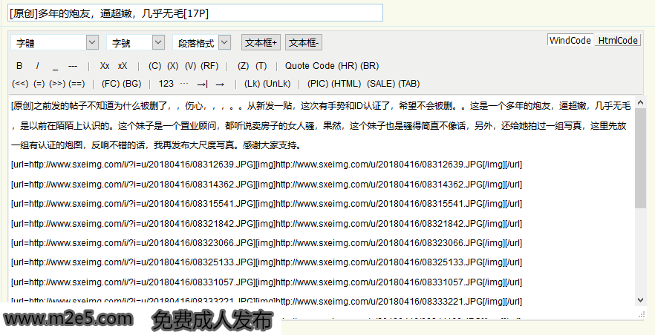Click the editor vertical scrollbar thumb

640,159
